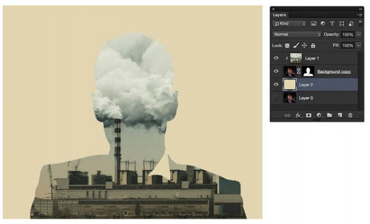Delete layer with trash icon
The width and height of the screenshot is (370, 224).
click(x=350, y=115)
